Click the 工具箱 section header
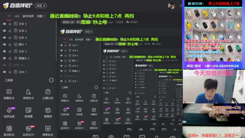245x138 pixels. coord(9,80)
